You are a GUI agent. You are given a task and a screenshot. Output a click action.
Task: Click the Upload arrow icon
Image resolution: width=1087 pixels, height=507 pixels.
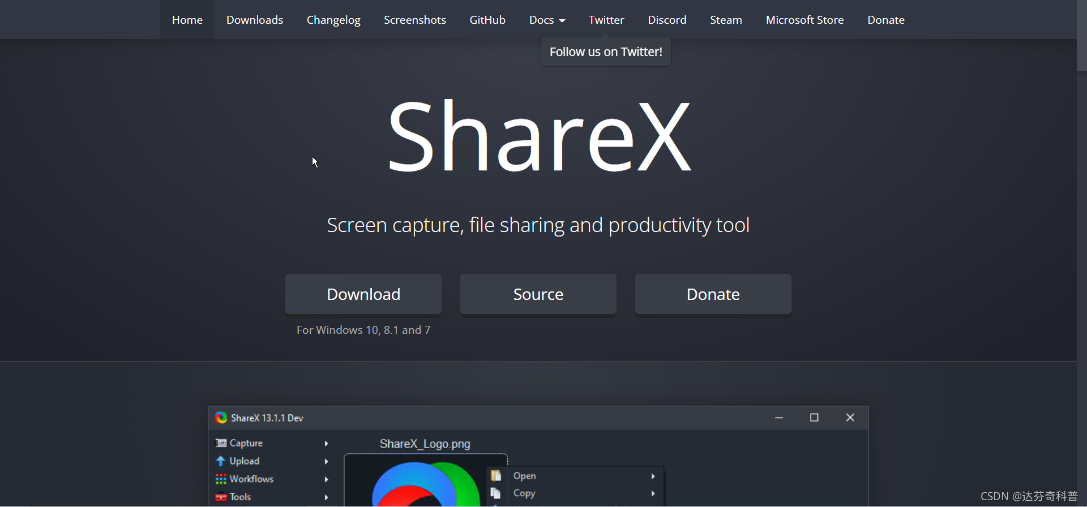pyautogui.click(x=221, y=461)
